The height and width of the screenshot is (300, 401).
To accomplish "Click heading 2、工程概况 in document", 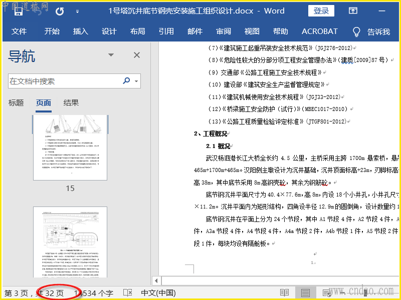I will pos(211,133).
